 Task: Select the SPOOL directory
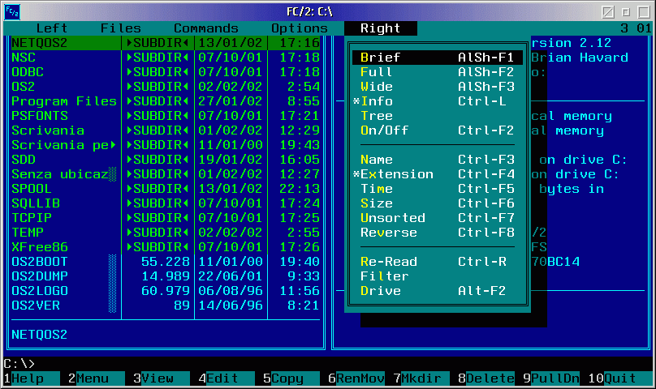[x=32, y=189]
